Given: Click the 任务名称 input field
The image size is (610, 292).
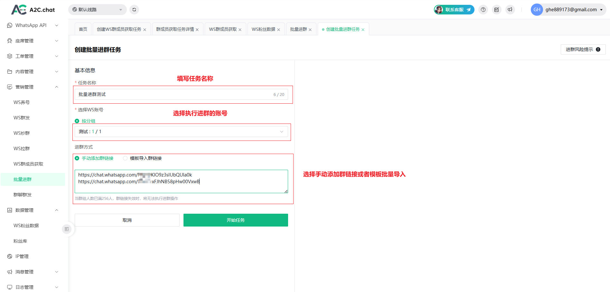Looking at the screenshot, I should (174, 94).
